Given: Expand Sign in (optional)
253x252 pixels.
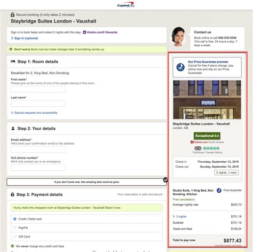Looking at the screenshot, I should point(25,38).
